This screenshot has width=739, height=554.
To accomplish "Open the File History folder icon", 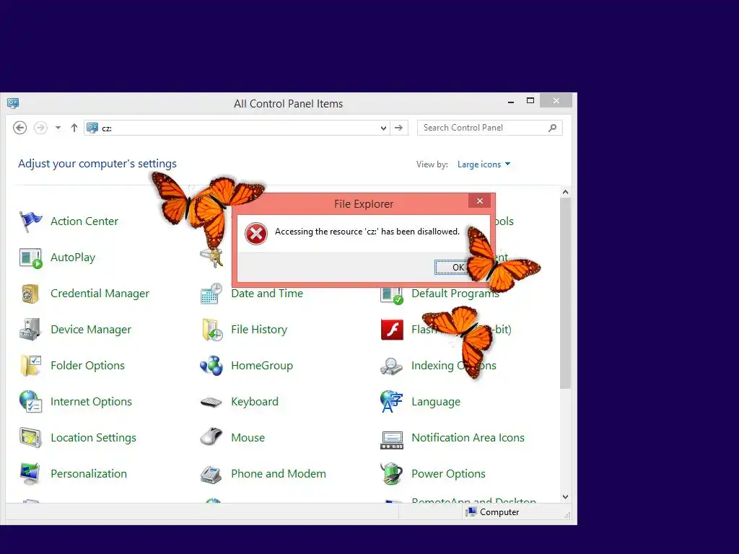I will tap(211, 330).
